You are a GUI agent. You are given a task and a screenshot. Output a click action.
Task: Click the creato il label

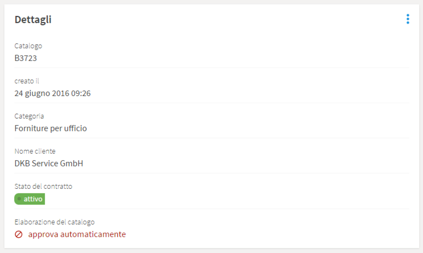point(27,81)
